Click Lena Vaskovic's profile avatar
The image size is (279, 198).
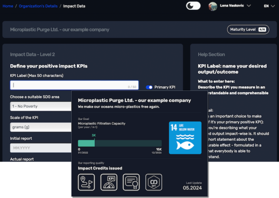coord(213,6)
